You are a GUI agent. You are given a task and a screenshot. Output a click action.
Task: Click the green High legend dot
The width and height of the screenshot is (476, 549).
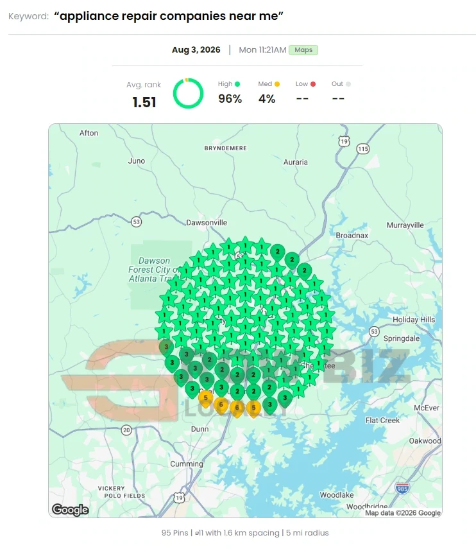(237, 84)
